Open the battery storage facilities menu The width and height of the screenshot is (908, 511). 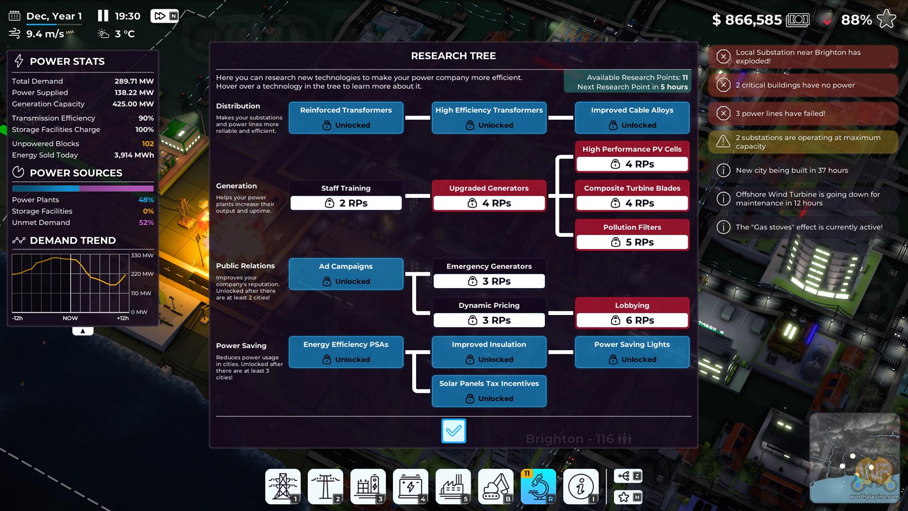[x=410, y=486]
